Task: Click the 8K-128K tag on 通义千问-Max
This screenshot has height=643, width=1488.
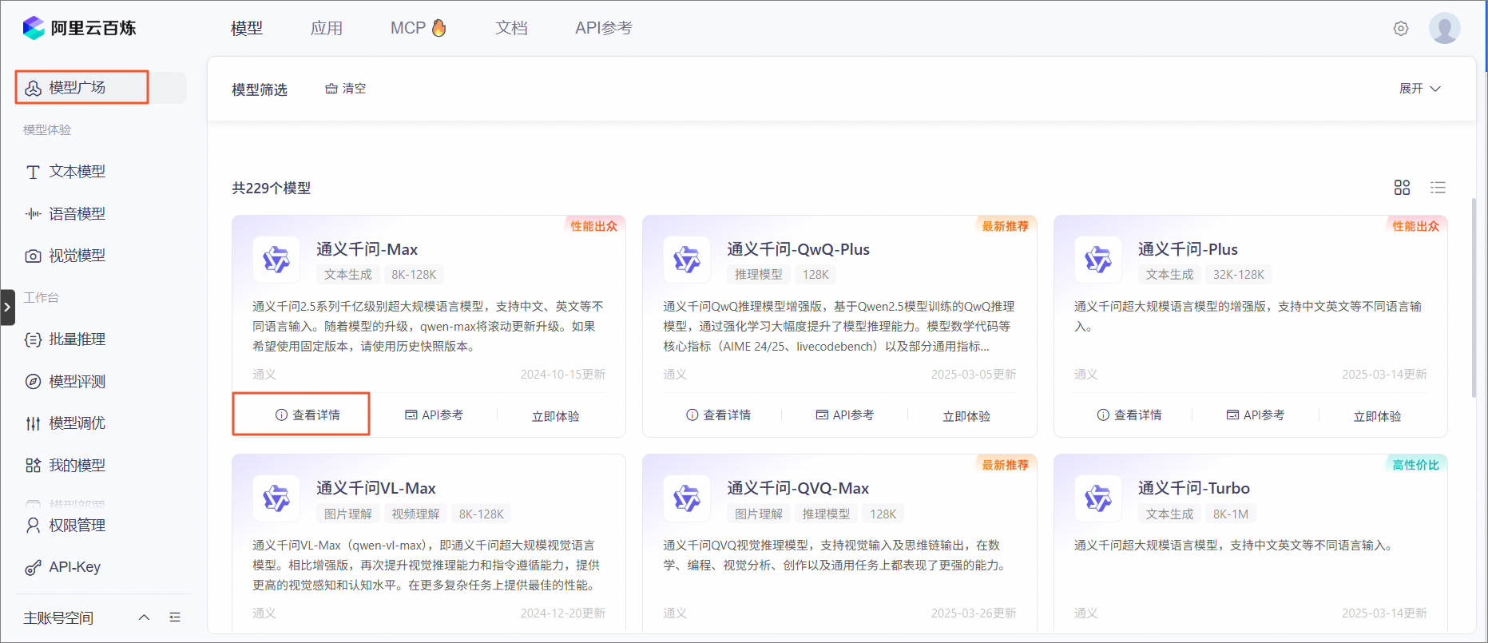Action: (x=414, y=275)
